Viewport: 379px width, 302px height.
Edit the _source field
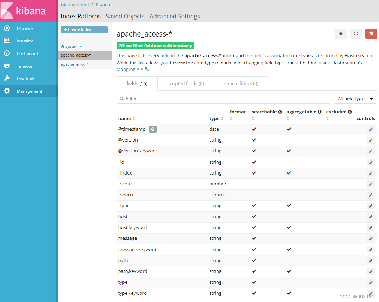tap(371, 195)
